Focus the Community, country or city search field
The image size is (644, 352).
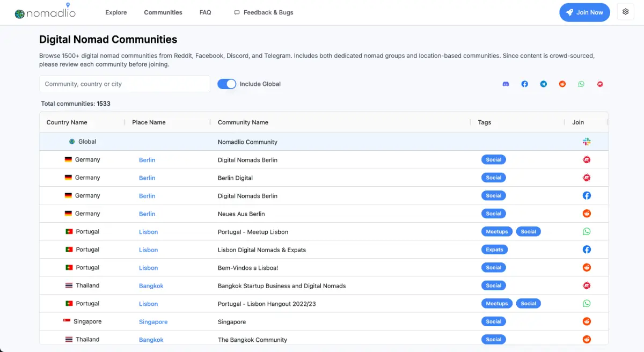point(125,84)
